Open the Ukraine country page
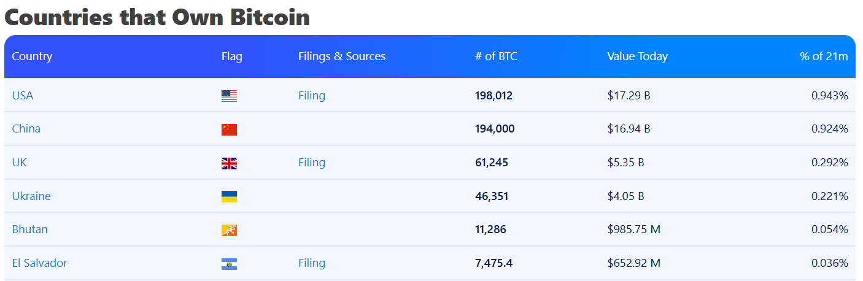Viewport: 863px width, 281px height. (x=31, y=196)
